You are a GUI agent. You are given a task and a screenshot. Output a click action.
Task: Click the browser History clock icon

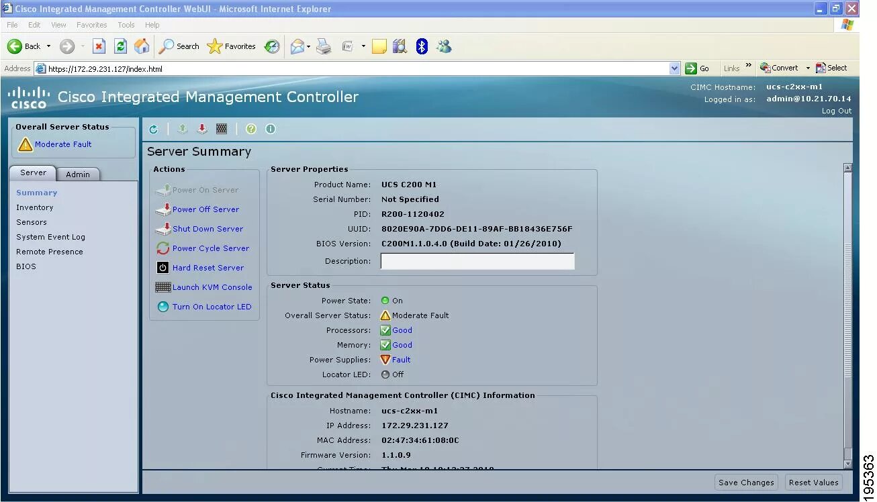(272, 46)
